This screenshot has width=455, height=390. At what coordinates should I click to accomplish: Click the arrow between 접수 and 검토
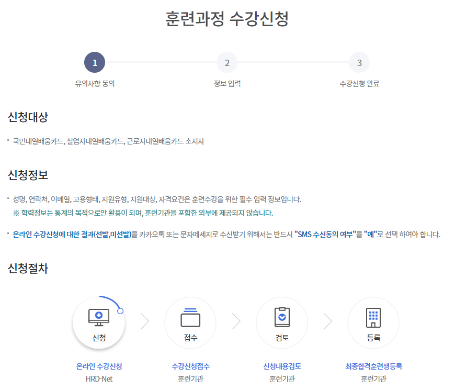point(236,321)
